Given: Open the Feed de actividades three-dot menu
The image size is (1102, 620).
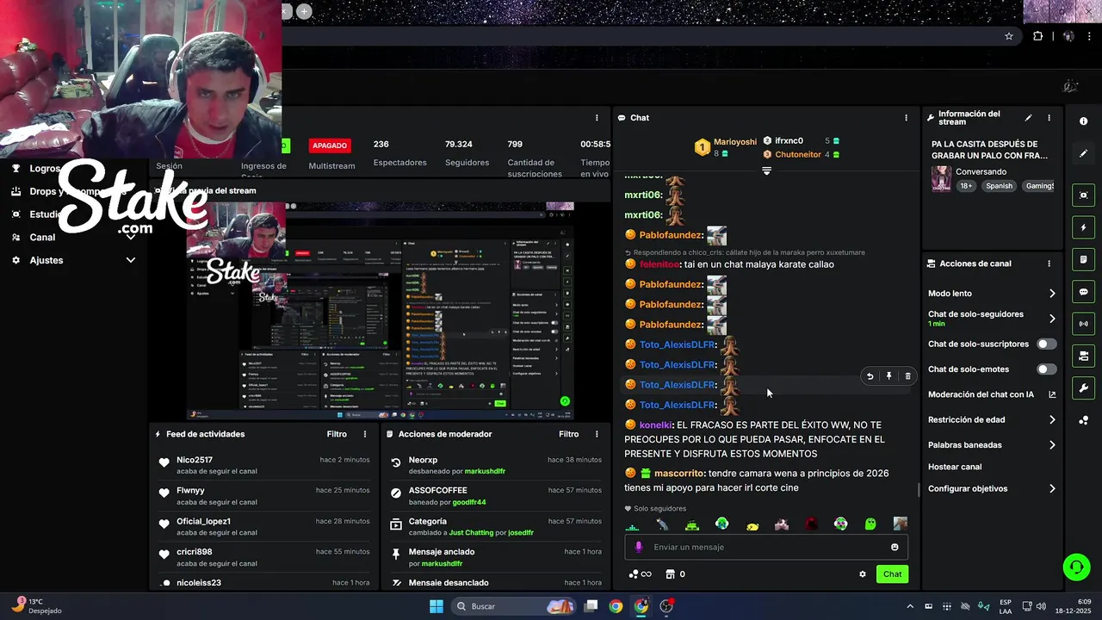Looking at the screenshot, I should [365, 434].
